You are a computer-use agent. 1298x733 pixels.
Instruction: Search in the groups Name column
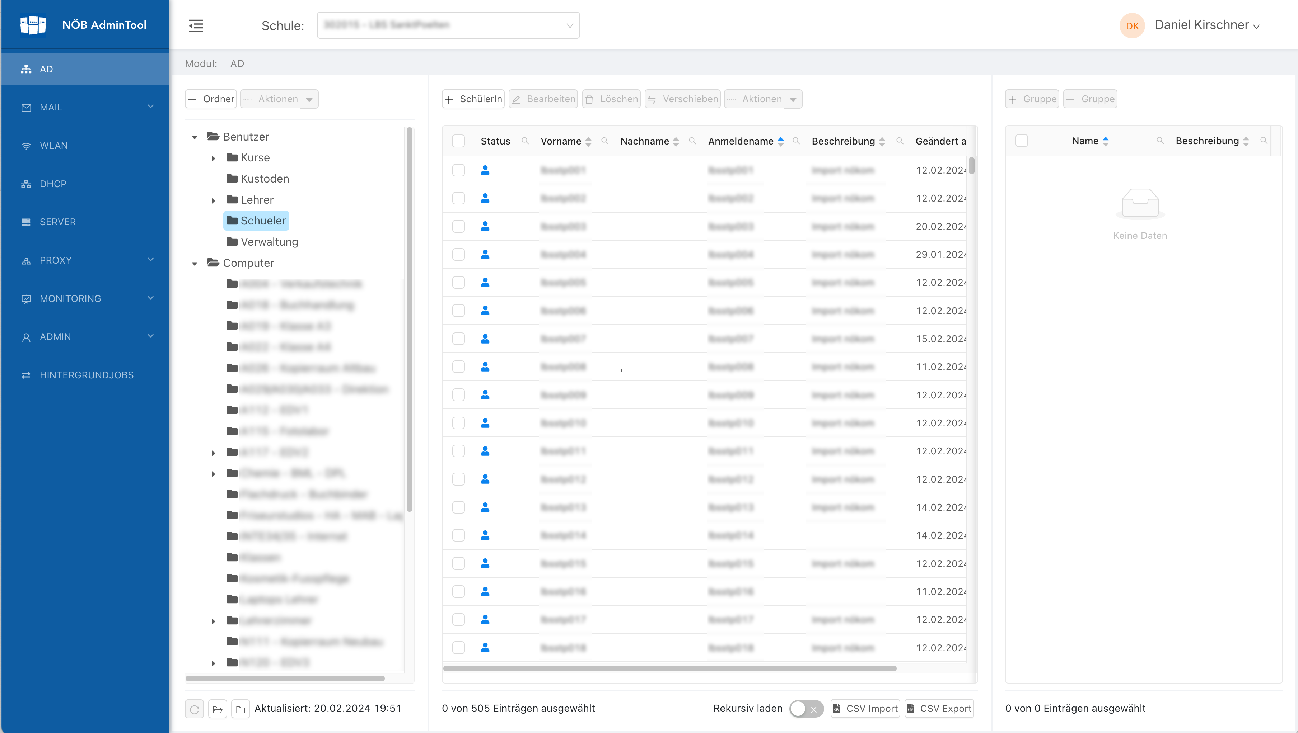coord(1160,141)
